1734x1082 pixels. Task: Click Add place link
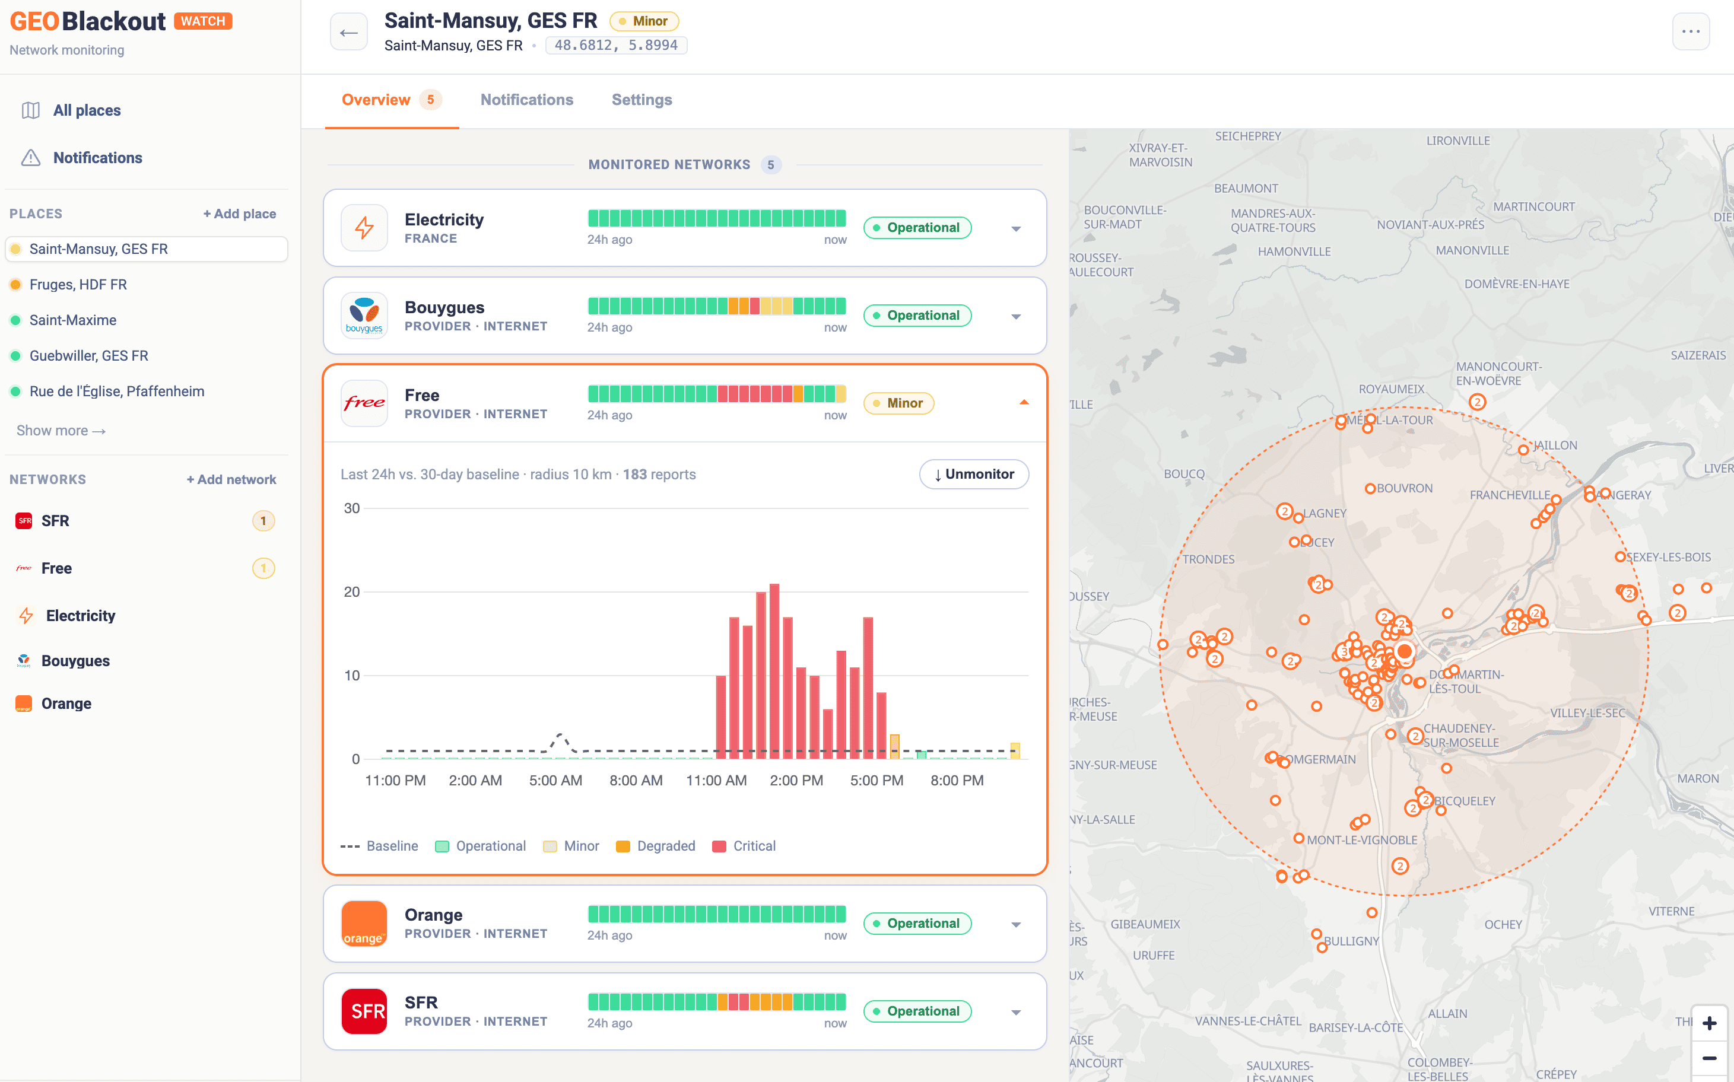[x=239, y=213]
